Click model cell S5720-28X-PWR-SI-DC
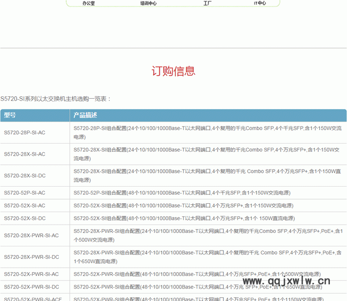The height and width of the screenshot is (301, 347). [31, 257]
